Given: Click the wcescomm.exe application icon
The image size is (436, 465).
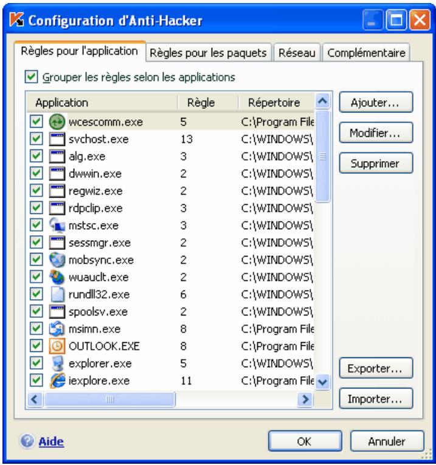Looking at the screenshot, I should click(x=57, y=122).
